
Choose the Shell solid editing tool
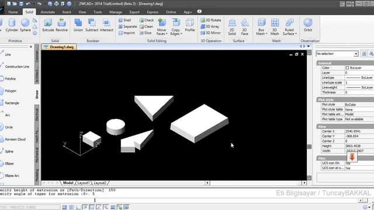(124, 20)
